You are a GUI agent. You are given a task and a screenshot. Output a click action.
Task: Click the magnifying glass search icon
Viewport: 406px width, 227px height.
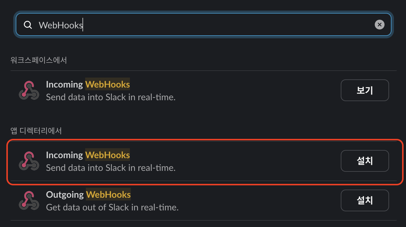pos(28,25)
